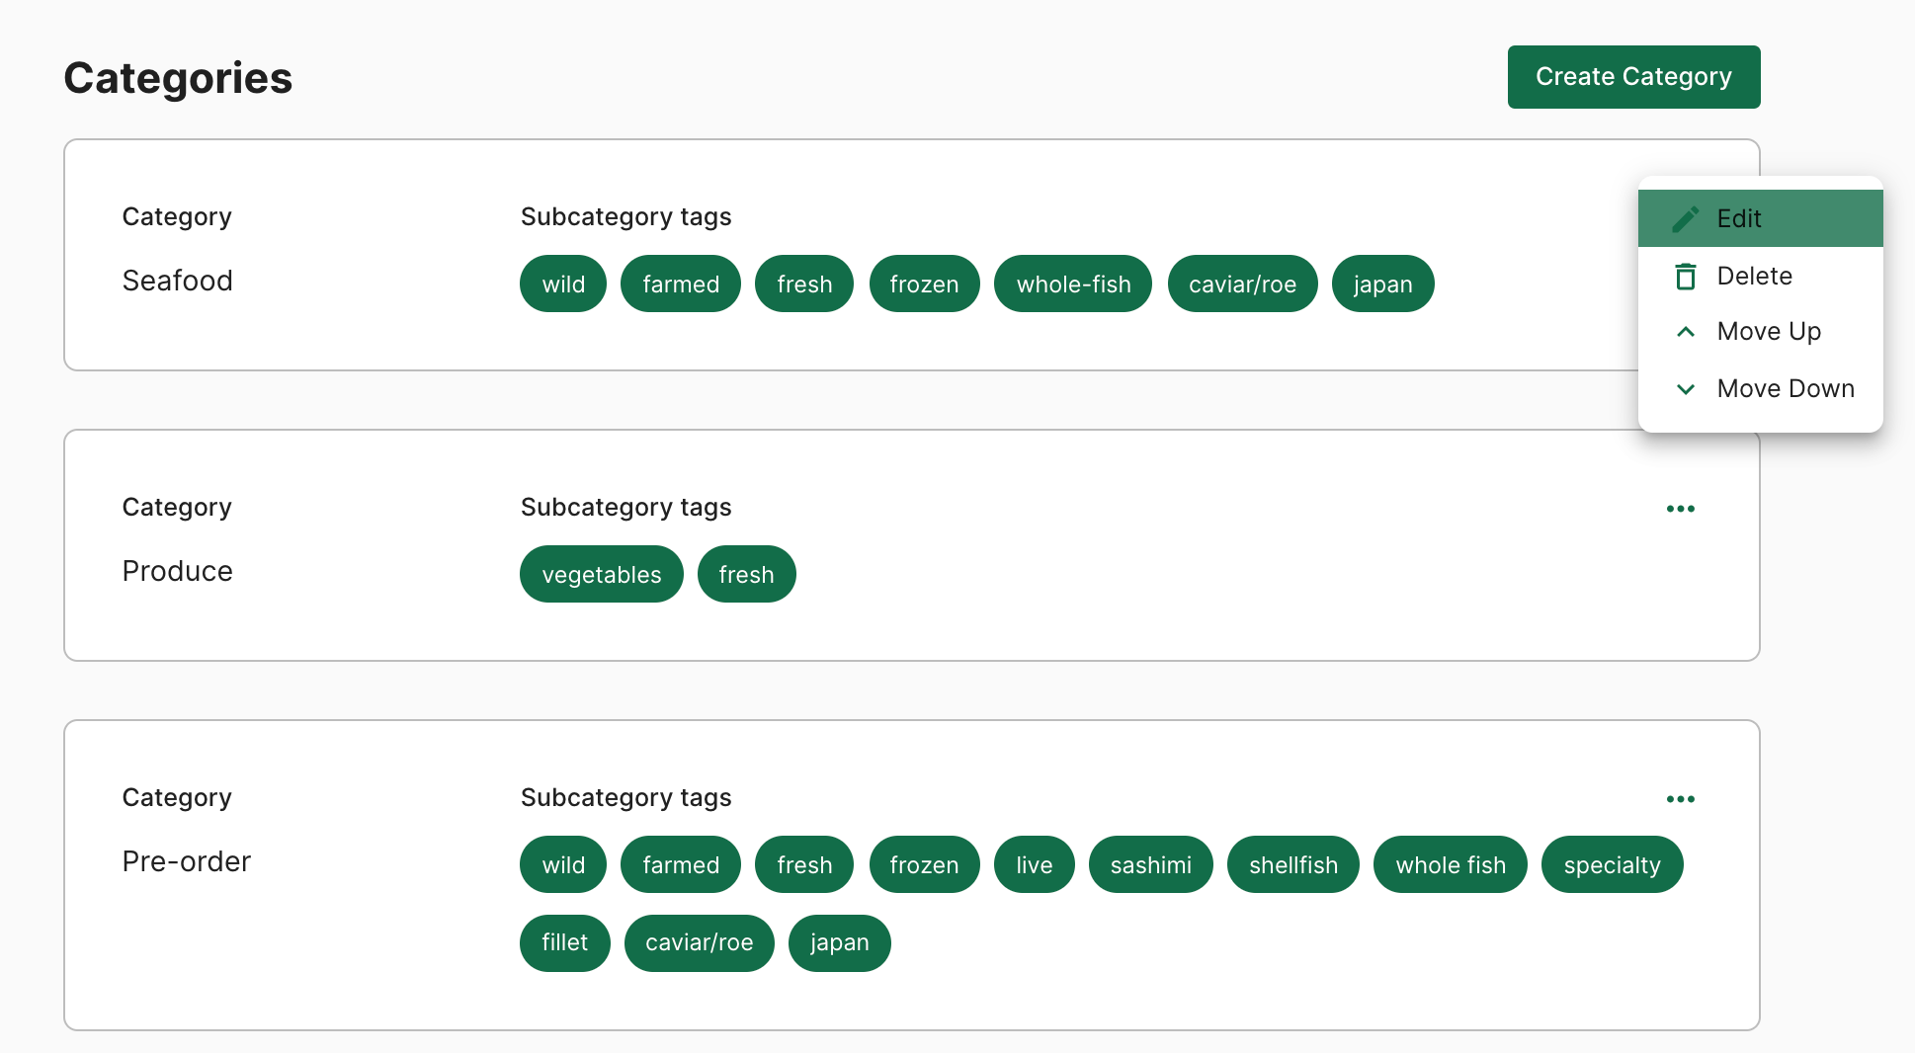
Task: Click the up chevron icon
Action: (x=1686, y=332)
